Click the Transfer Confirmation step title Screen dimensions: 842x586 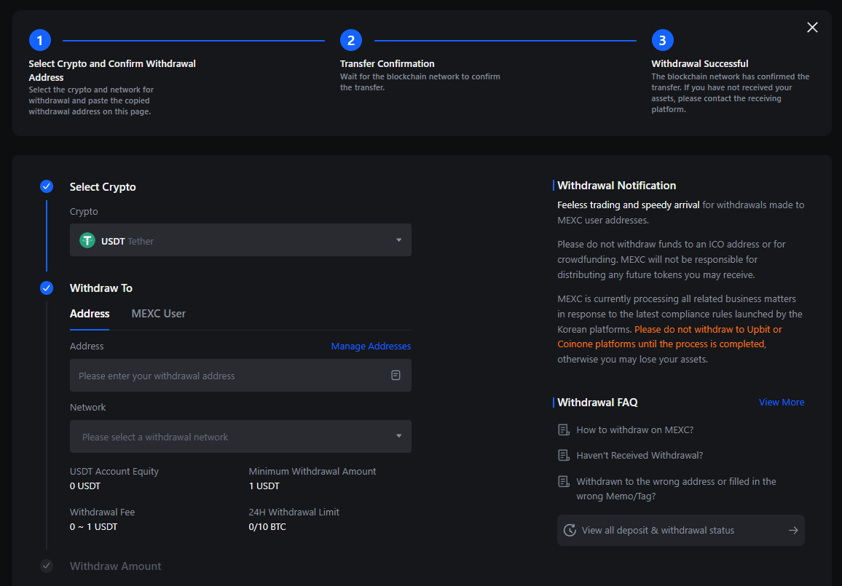click(x=387, y=64)
